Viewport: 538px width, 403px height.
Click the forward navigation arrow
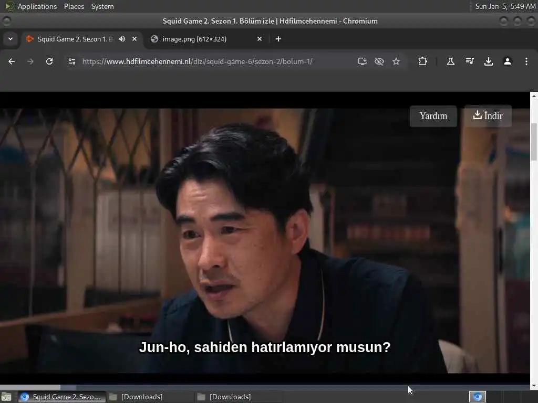click(30, 61)
